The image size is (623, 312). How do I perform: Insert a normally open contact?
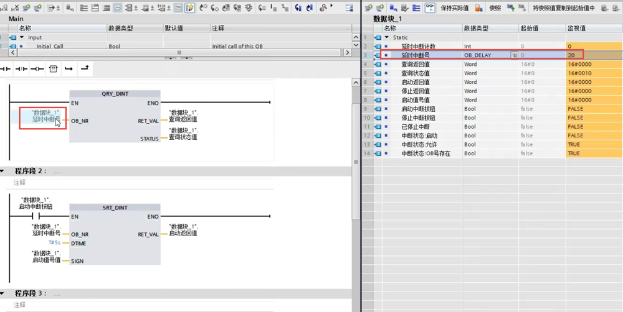(x=6, y=68)
